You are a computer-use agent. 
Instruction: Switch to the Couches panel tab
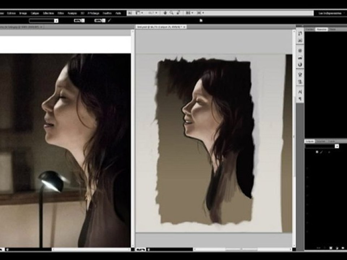tap(321, 141)
